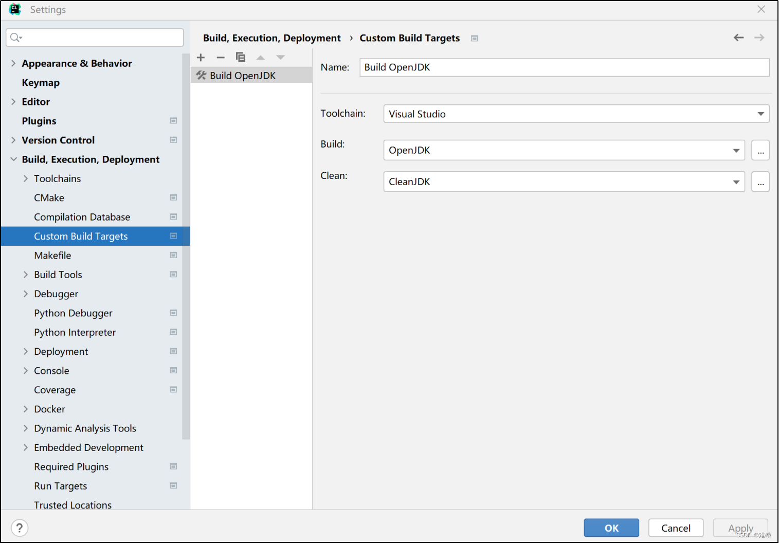Go forward to next settings page
The image size is (779, 543).
click(x=759, y=38)
